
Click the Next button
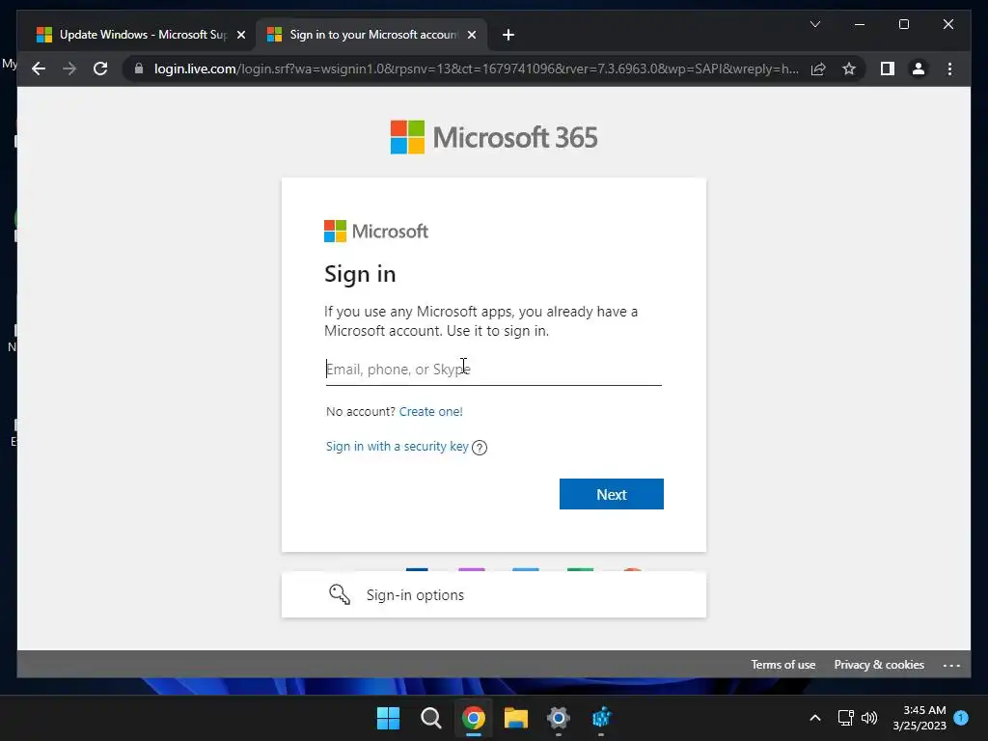point(611,494)
